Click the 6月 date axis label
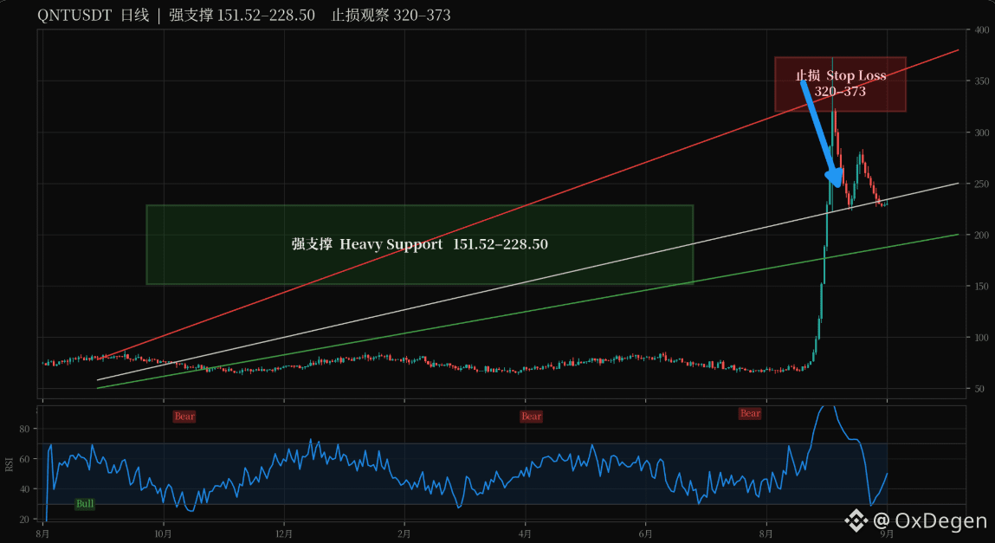 pyautogui.click(x=646, y=534)
